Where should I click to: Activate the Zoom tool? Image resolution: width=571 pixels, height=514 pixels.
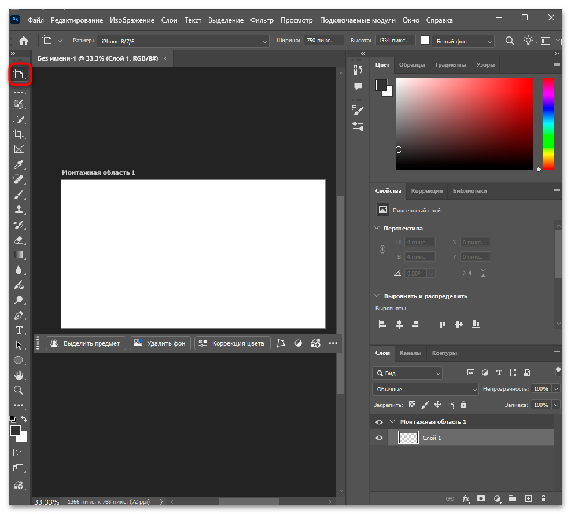coord(19,390)
